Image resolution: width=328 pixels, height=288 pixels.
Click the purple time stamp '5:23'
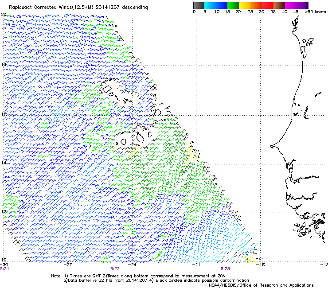225,269
